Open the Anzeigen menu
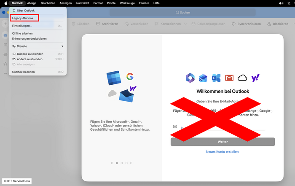 point(65,3)
